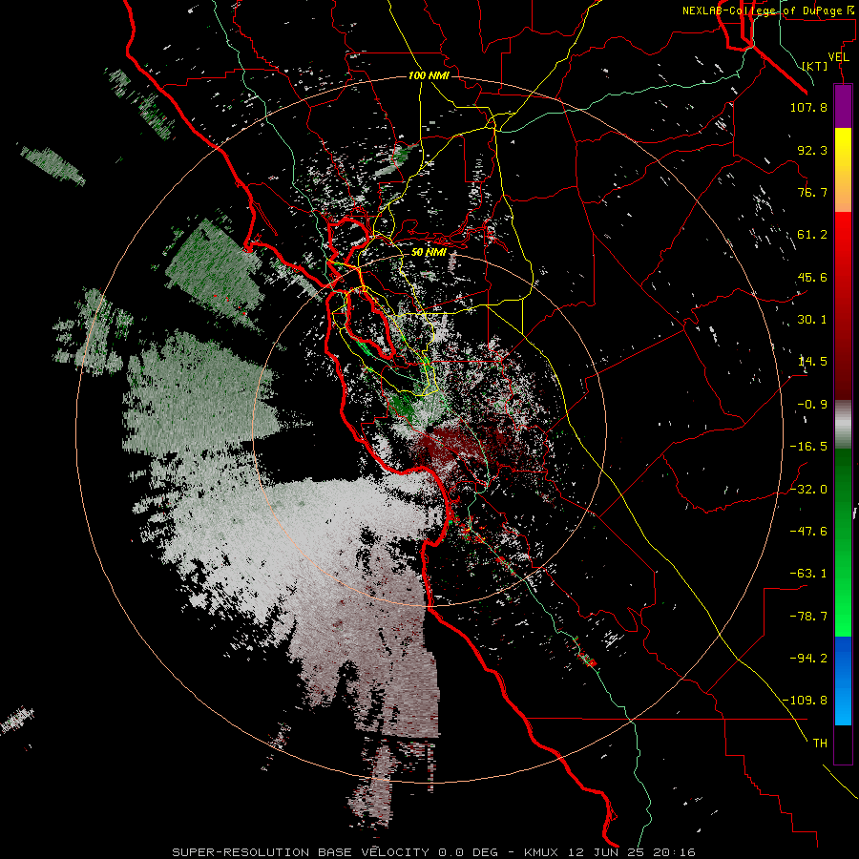Select the -78.7 velocity scale value
This screenshot has height=859, width=859.
click(x=808, y=617)
